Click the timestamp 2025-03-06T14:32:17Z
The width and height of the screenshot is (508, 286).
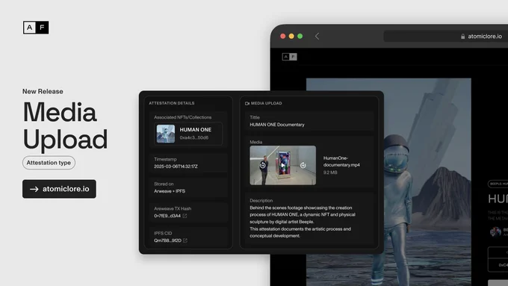click(x=176, y=167)
